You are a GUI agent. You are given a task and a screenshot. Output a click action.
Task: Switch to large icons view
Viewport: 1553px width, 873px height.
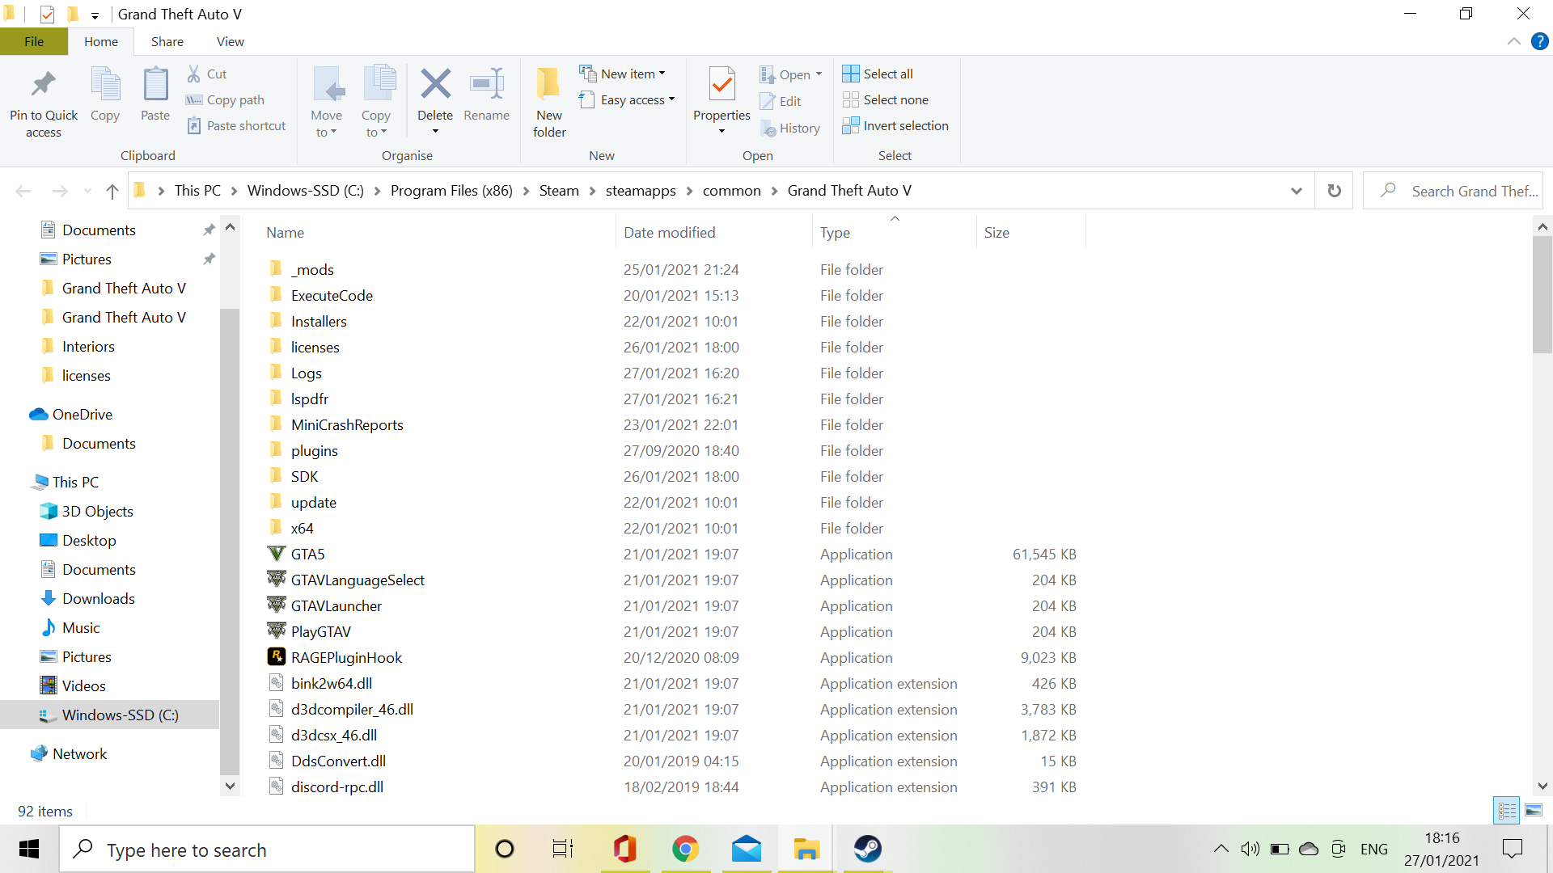pos(1534,810)
